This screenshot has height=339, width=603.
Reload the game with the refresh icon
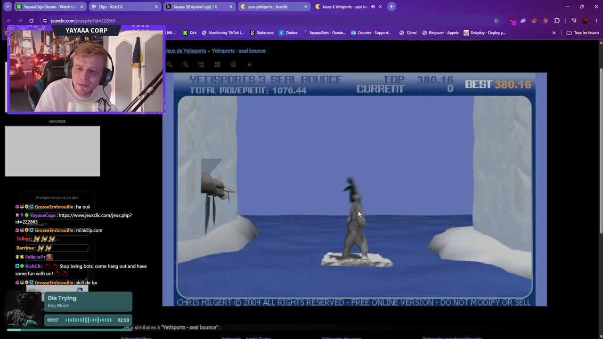(x=249, y=65)
